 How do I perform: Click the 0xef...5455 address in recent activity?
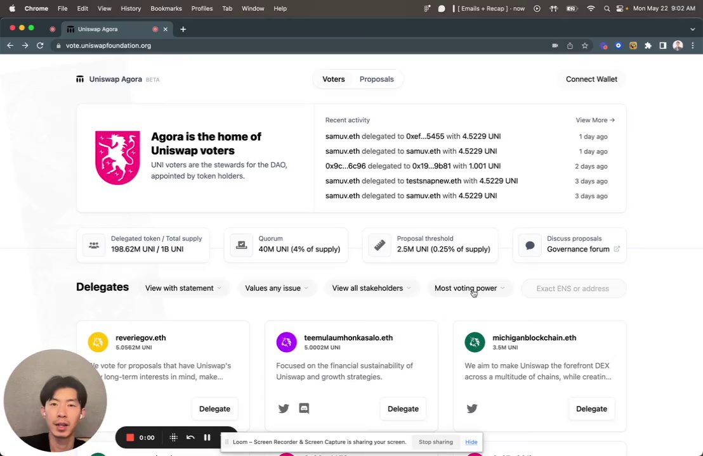pyautogui.click(x=425, y=136)
